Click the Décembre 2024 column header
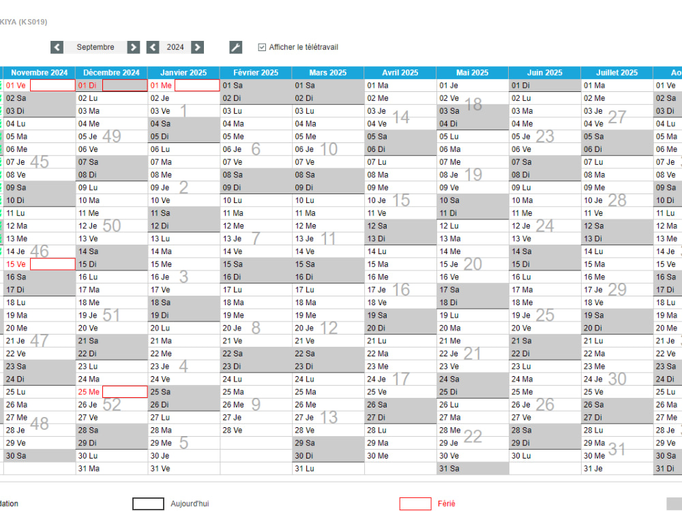The image size is (682, 511). (111, 73)
